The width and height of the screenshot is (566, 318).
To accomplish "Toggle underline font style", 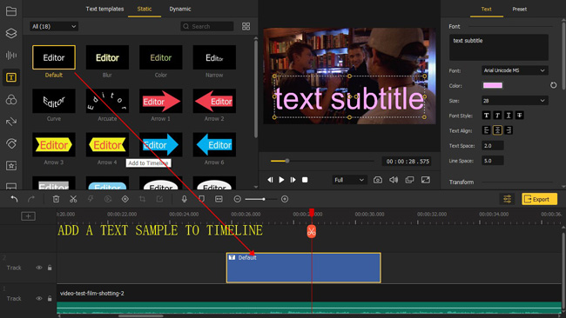I will point(509,116).
